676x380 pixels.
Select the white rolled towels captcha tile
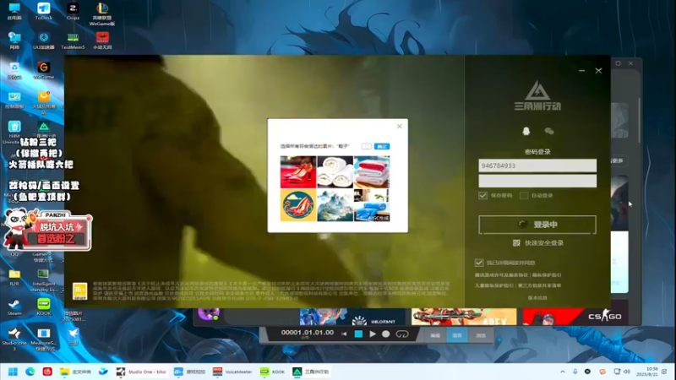point(335,172)
